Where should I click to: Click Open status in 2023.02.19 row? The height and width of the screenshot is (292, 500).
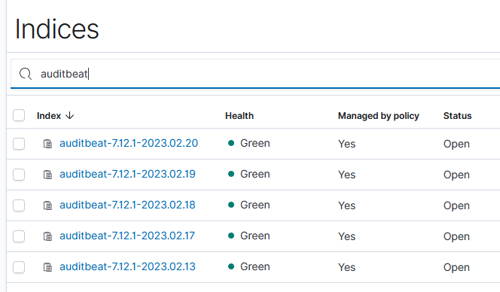click(x=456, y=175)
